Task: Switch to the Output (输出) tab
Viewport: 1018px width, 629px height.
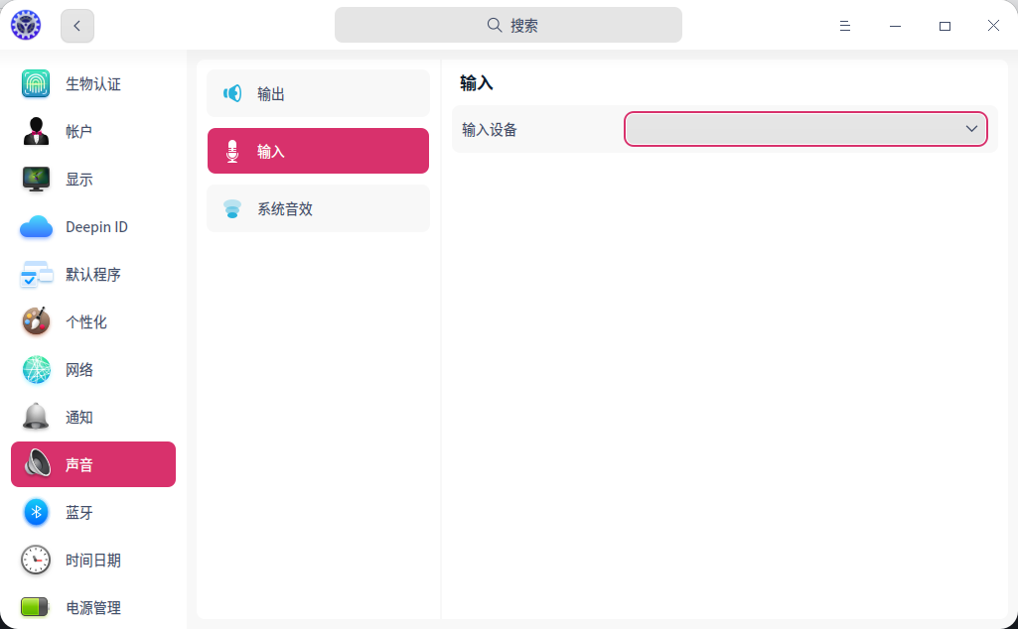Action: 318,93
